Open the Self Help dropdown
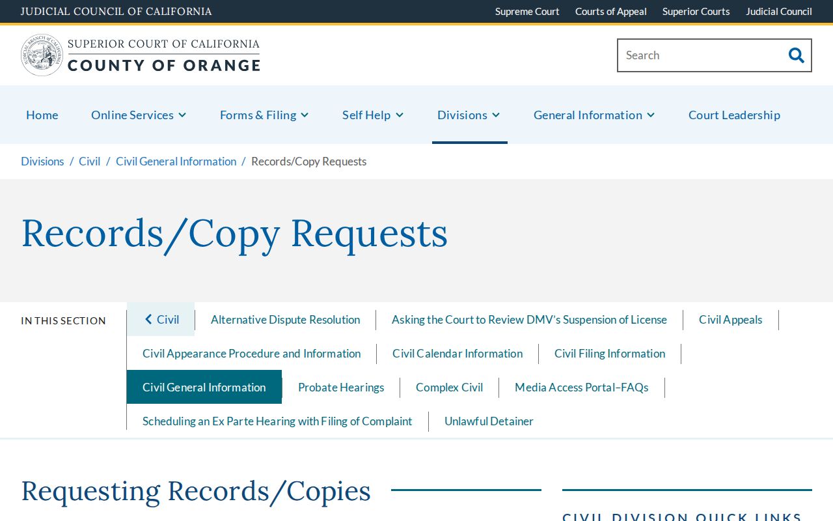 click(373, 115)
